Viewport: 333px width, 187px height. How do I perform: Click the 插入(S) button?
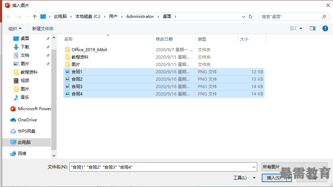point(274,178)
